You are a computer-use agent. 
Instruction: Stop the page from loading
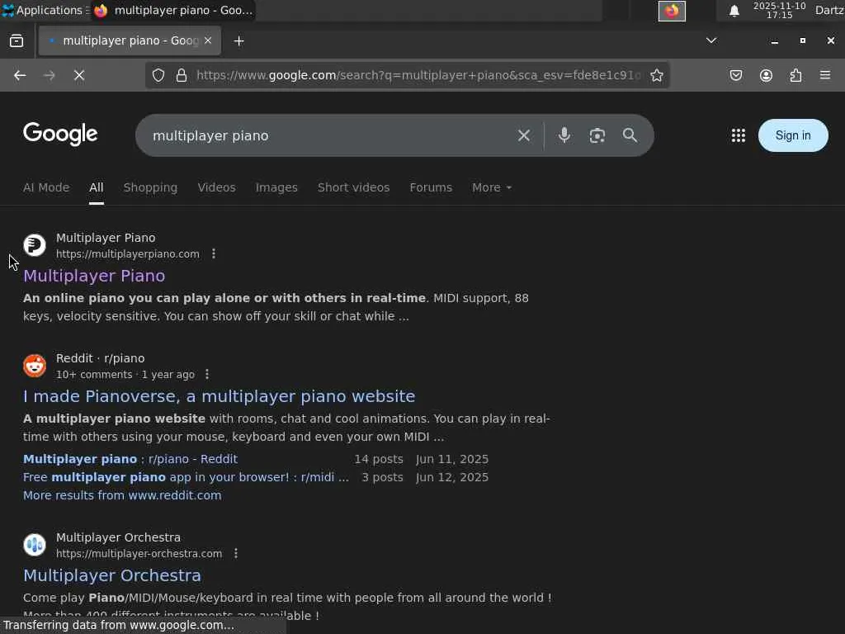click(79, 75)
